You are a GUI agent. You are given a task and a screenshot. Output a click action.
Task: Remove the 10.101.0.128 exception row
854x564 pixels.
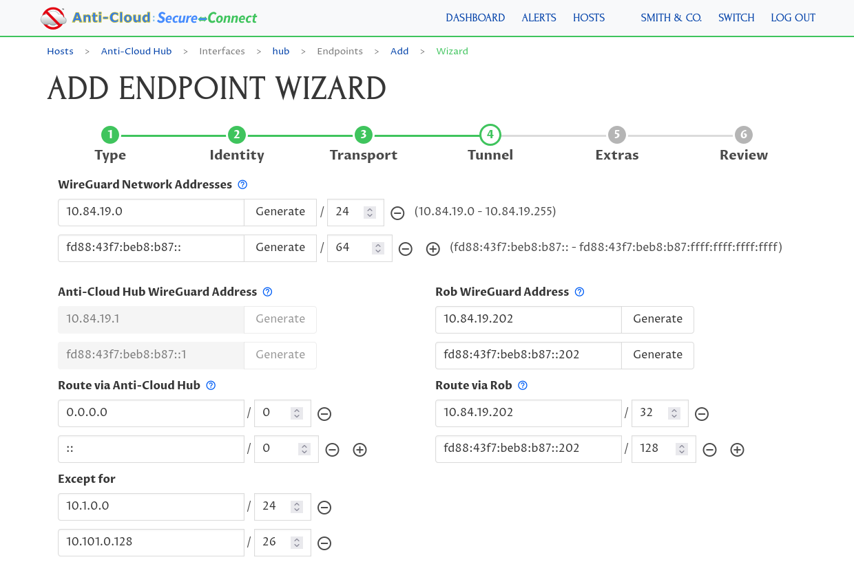[324, 543]
